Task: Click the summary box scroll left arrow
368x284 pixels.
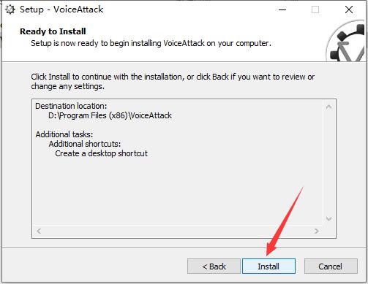Action: point(39,231)
